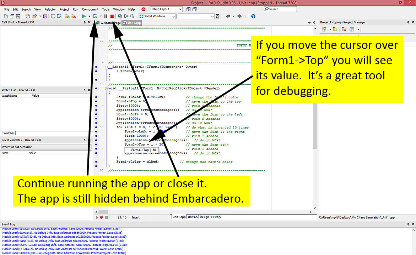Click the editor horizontal scrollbar thumb
This screenshot has height=255, width=416.
pyautogui.click(x=103, y=212)
